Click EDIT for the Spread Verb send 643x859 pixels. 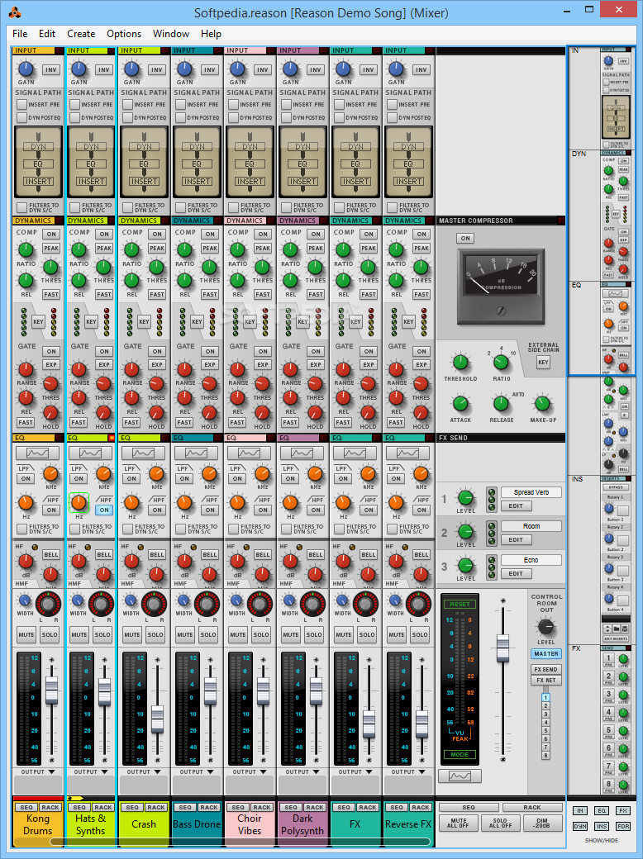click(x=516, y=505)
